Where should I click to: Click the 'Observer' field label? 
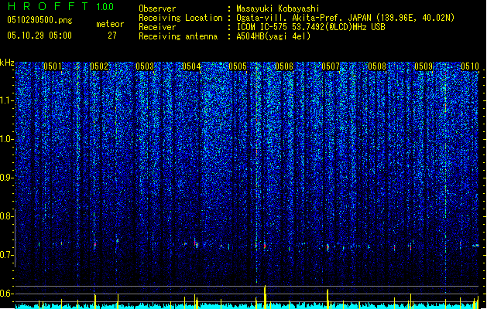click(157, 8)
